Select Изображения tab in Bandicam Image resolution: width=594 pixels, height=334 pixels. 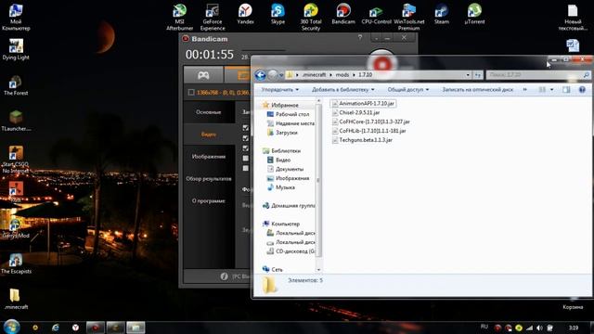209,157
